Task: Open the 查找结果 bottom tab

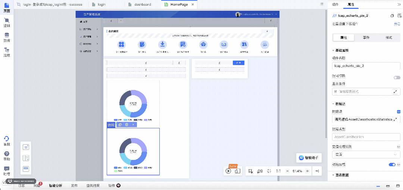Action: (x=93, y=186)
